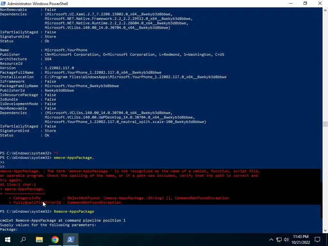Viewport: 328px width, 246px height.
Task: Click the mistyped 'emove-AppxPackage.' command
Action: point(74,158)
